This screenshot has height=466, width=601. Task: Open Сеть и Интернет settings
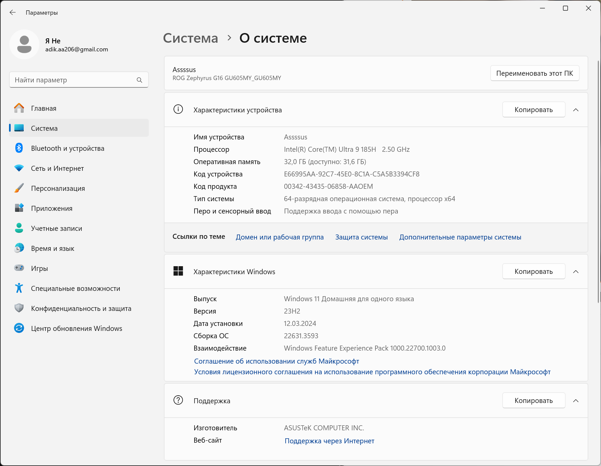79,168
